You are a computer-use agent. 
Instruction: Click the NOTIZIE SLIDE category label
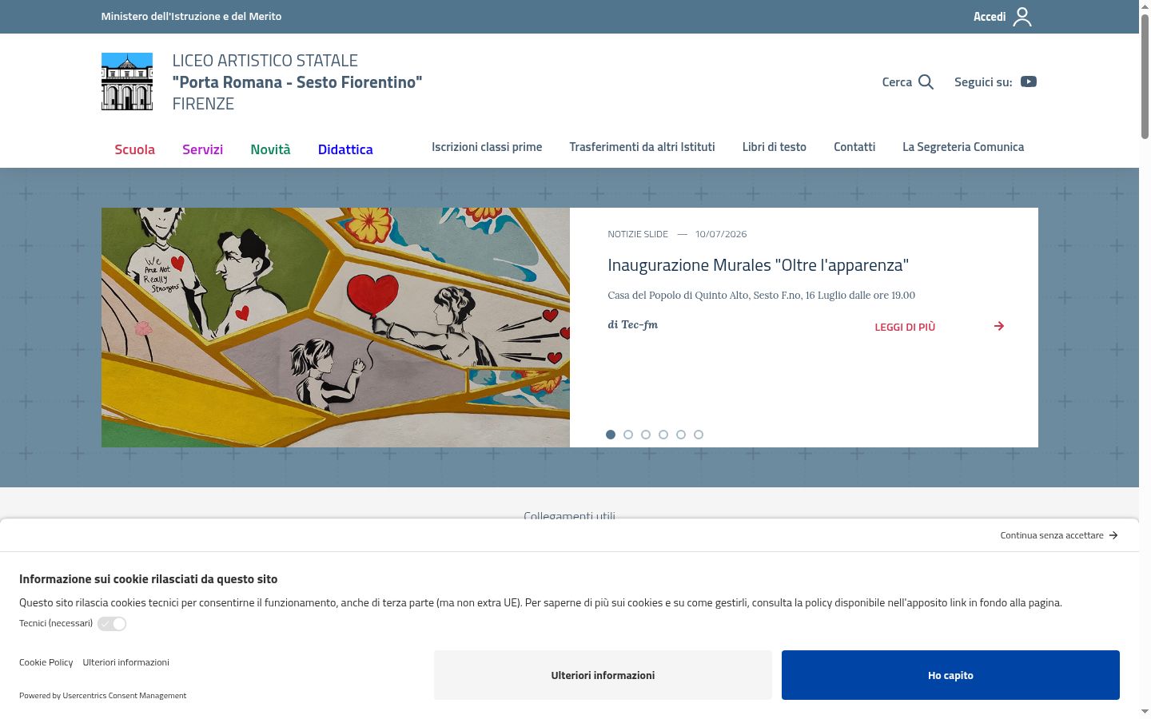[638, 234]
